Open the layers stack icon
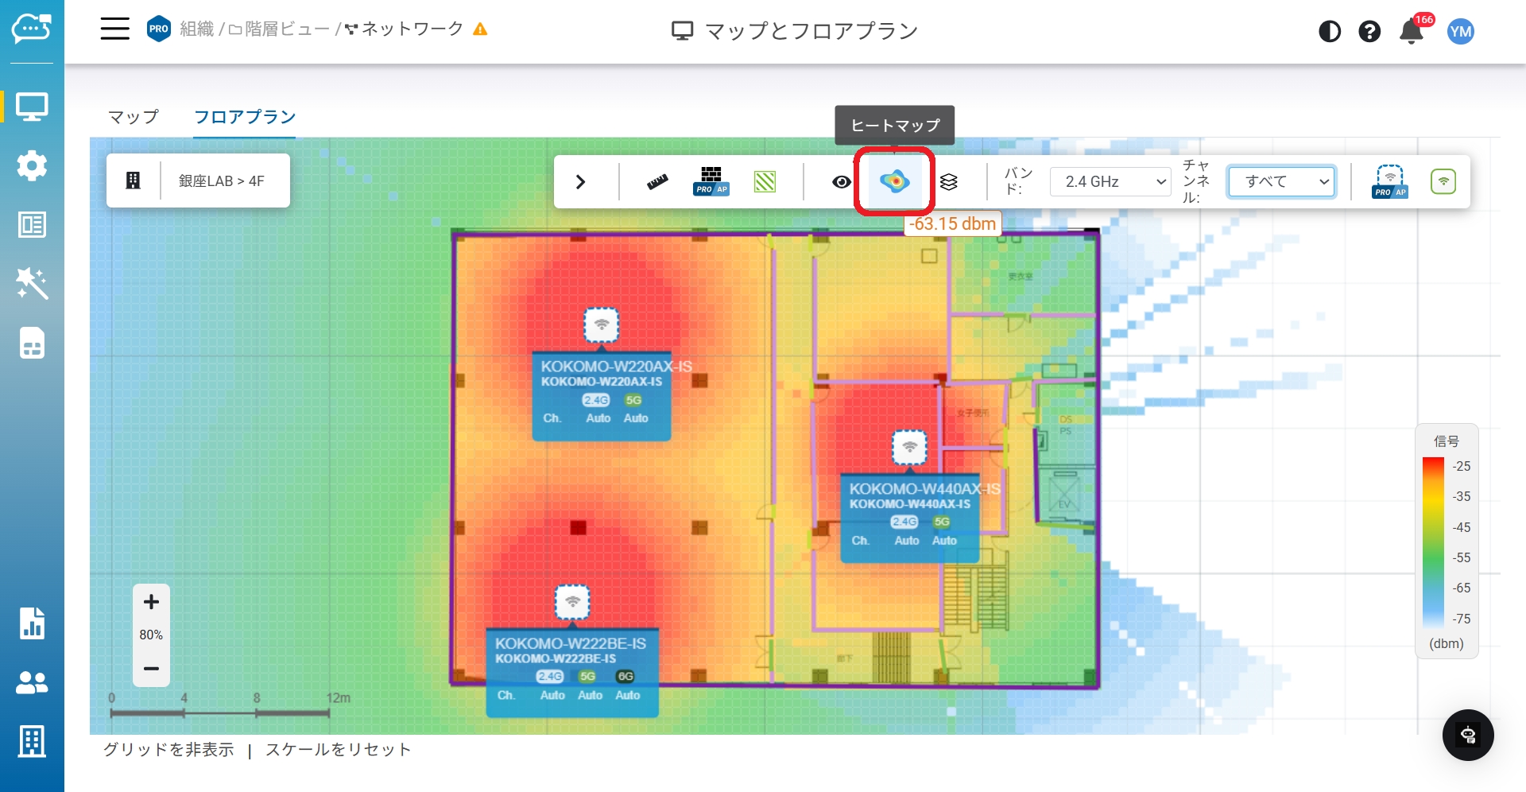This screenshot has width=1526, height=792. coord(948,181)
